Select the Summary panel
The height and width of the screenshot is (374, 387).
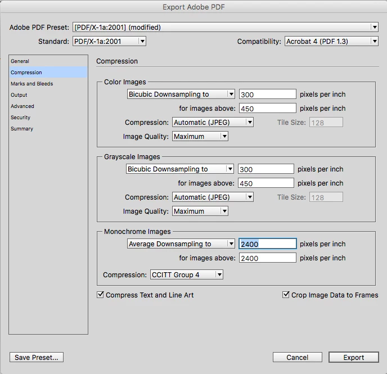click(x=48, y=129)
